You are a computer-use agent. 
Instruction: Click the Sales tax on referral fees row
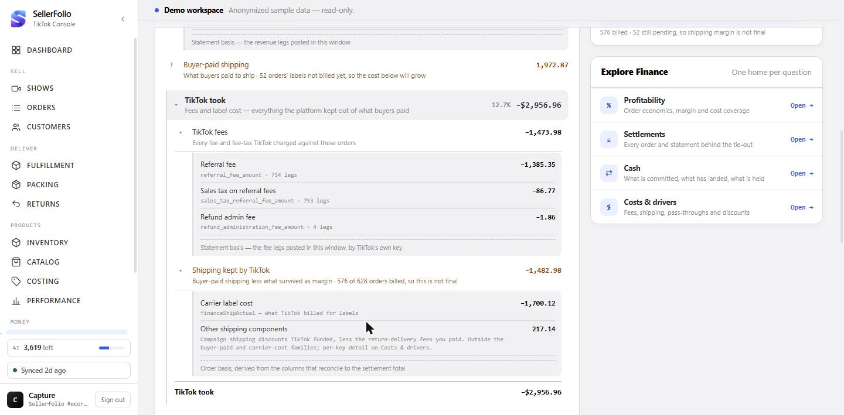click(377, 196)
